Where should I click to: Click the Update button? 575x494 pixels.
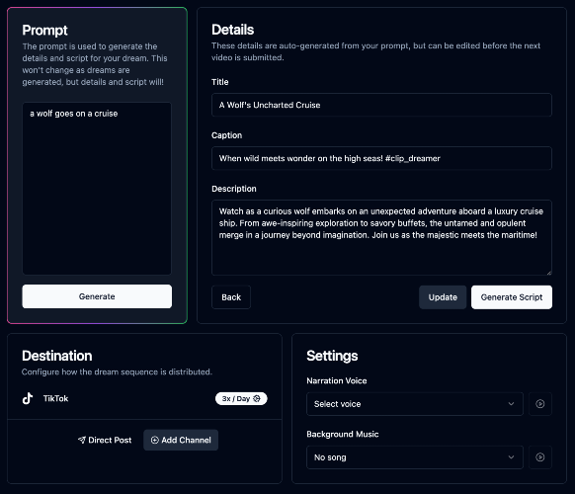click(443, 297)
